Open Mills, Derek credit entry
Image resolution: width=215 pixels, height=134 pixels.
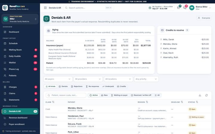coord(184,40)
